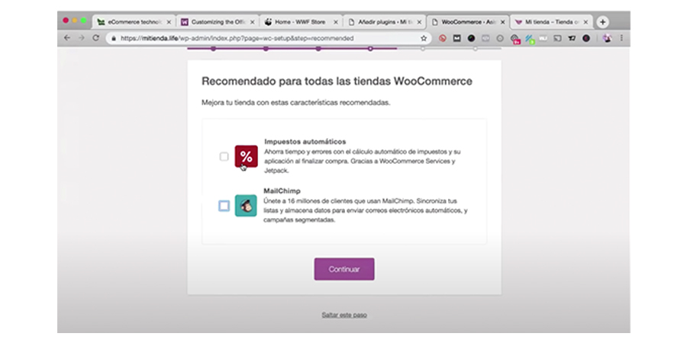The height and width of the screenshot is (343, 687).
Task: Click the first step dot in setup progress bar
Action: point(213,49)
